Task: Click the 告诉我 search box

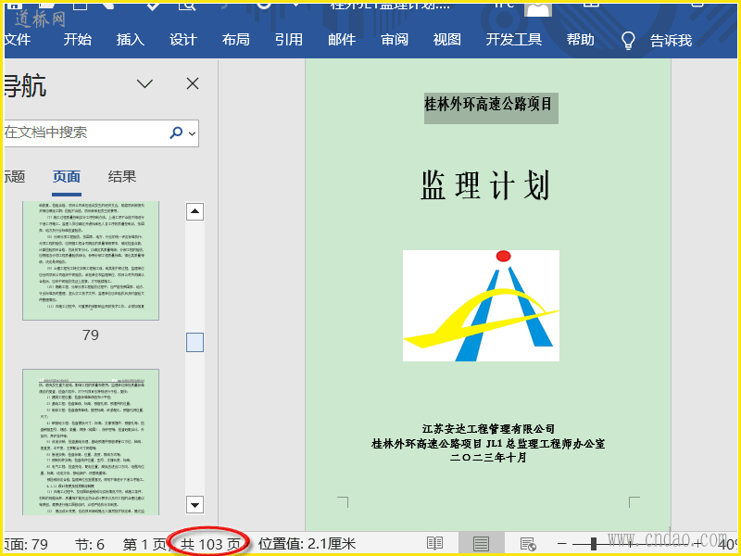Action: coord(671,41)
